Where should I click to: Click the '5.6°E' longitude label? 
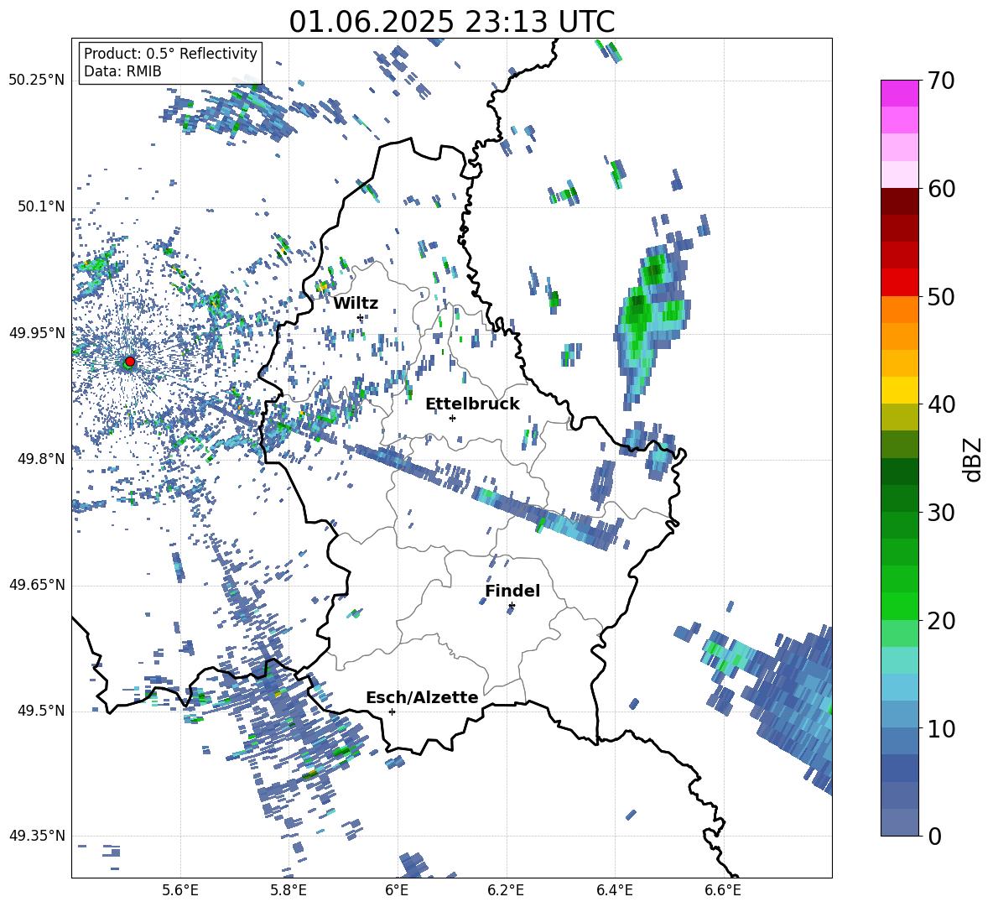(x=180, y=890)
